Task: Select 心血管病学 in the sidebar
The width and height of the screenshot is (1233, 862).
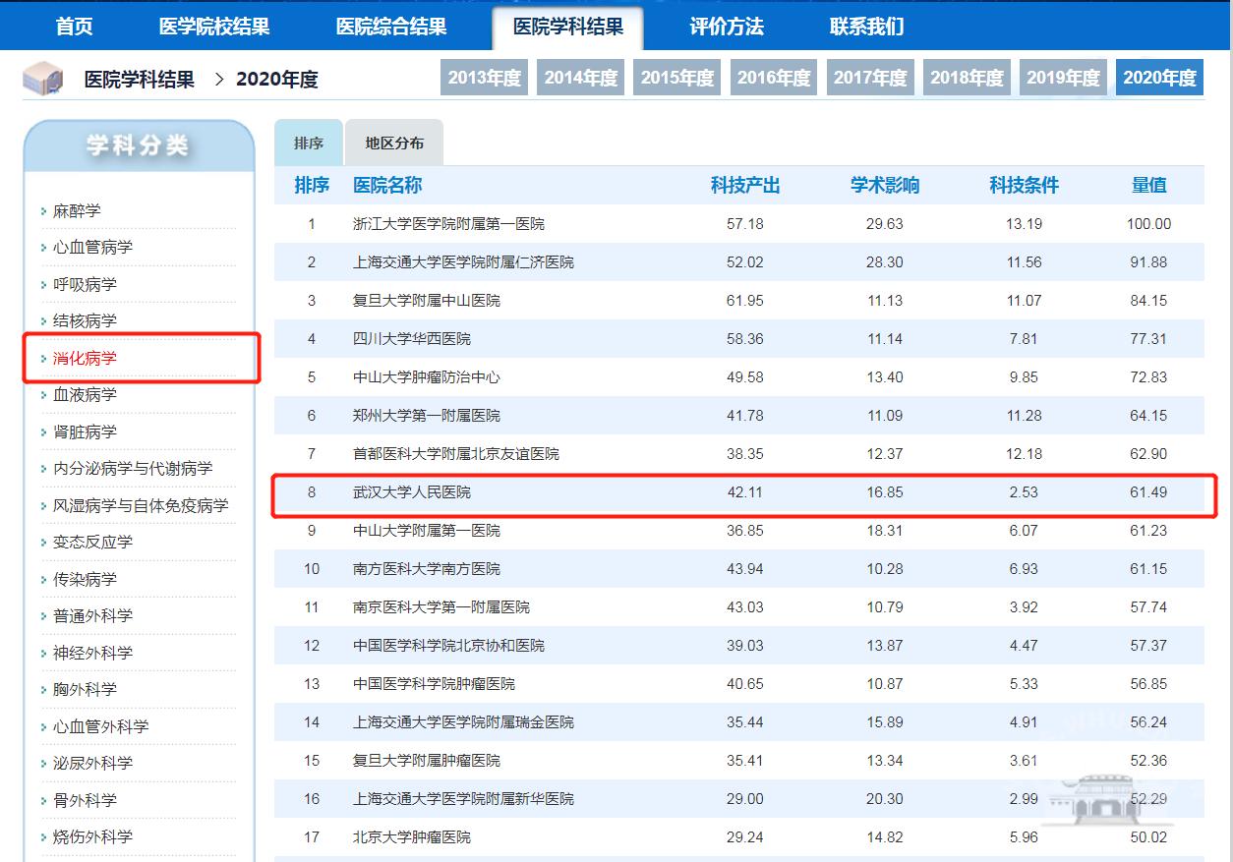Action: 92,248
